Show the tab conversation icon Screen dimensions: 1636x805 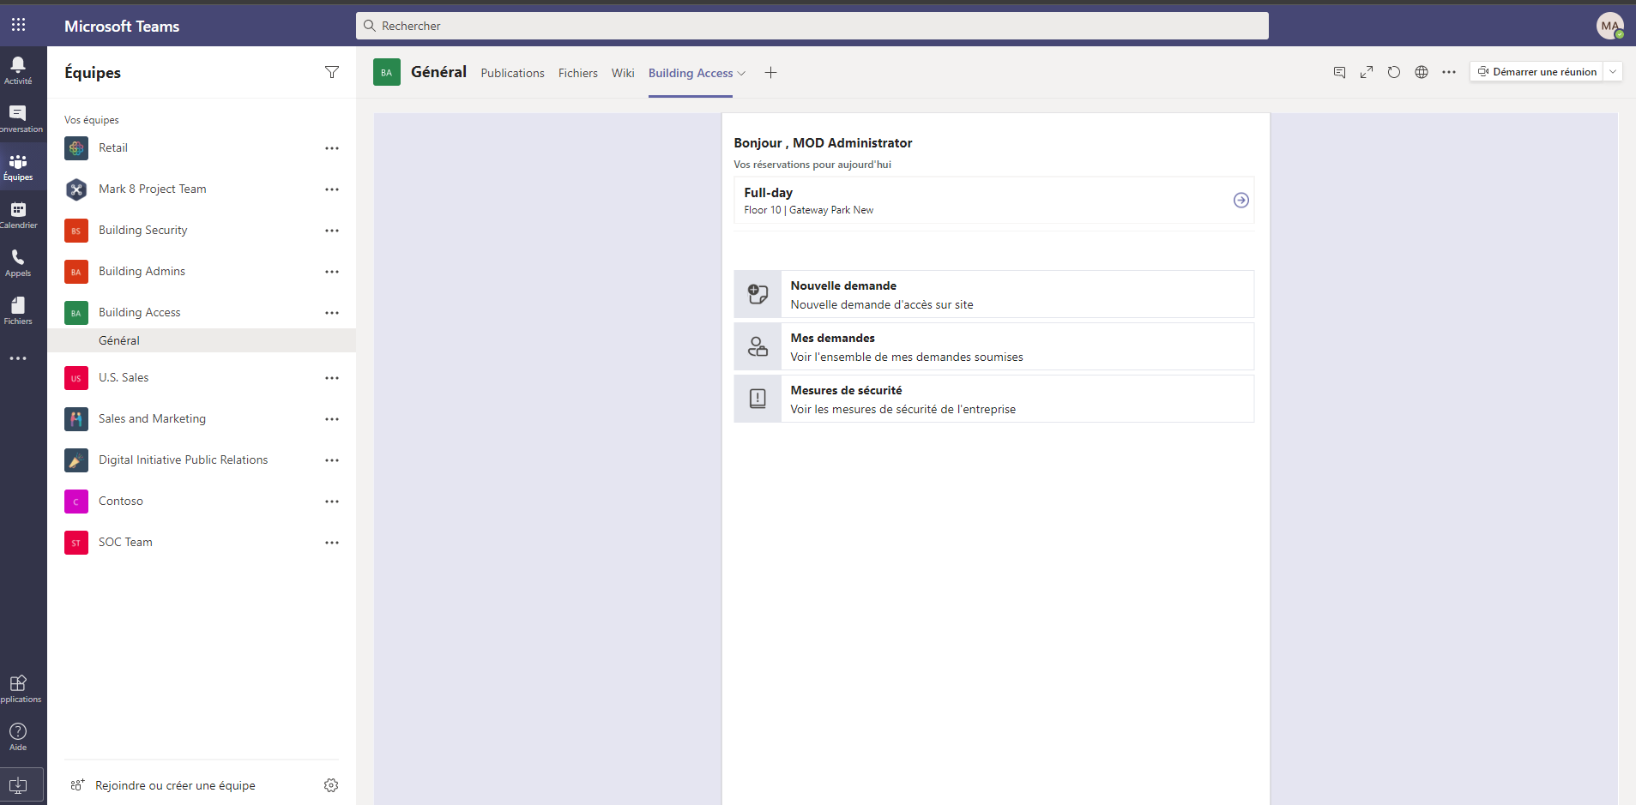[x=1339, y=72]
